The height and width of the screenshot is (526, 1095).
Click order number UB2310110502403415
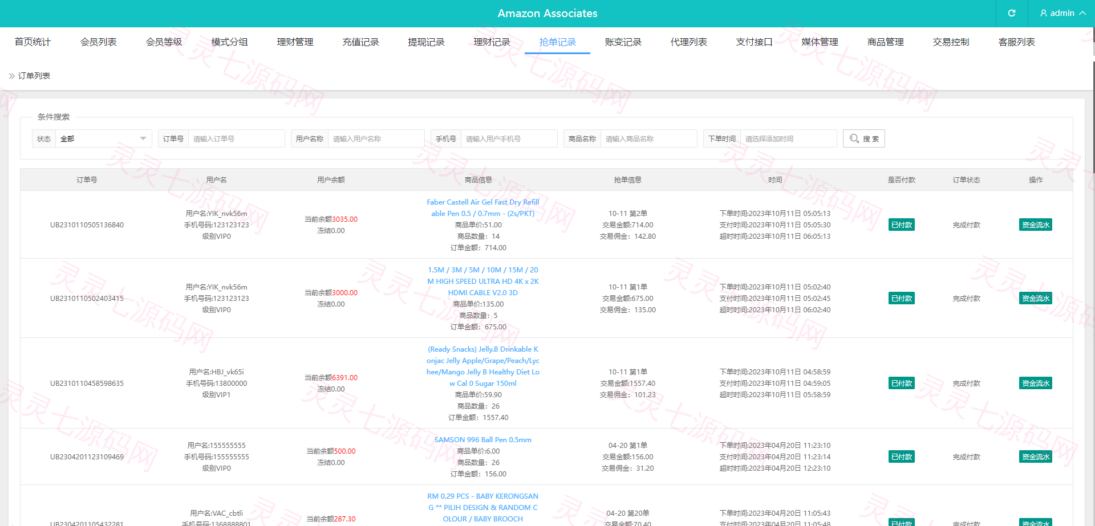click(87, 299)
